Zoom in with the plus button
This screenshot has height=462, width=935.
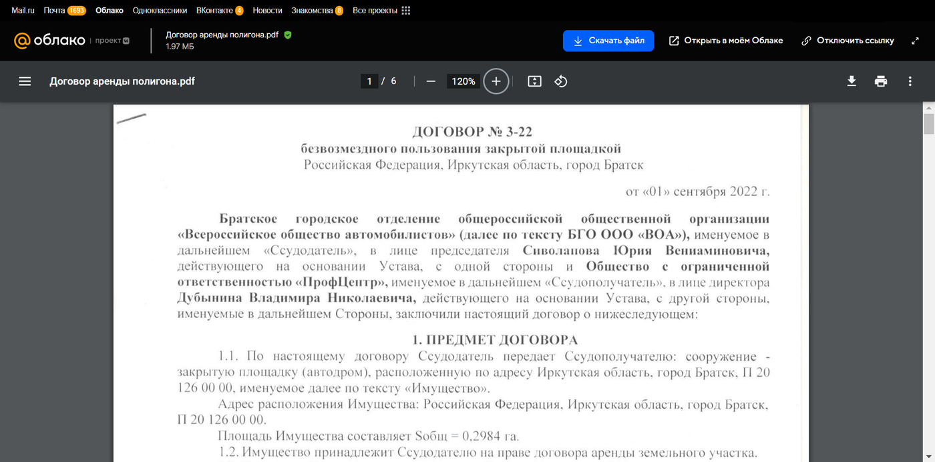point(496,81)
